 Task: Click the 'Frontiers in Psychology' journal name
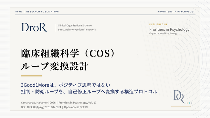point(169,29)
